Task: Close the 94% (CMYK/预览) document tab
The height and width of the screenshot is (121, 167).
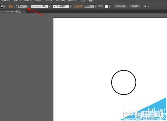Action: pyautogui.click(x=24, y=11)
